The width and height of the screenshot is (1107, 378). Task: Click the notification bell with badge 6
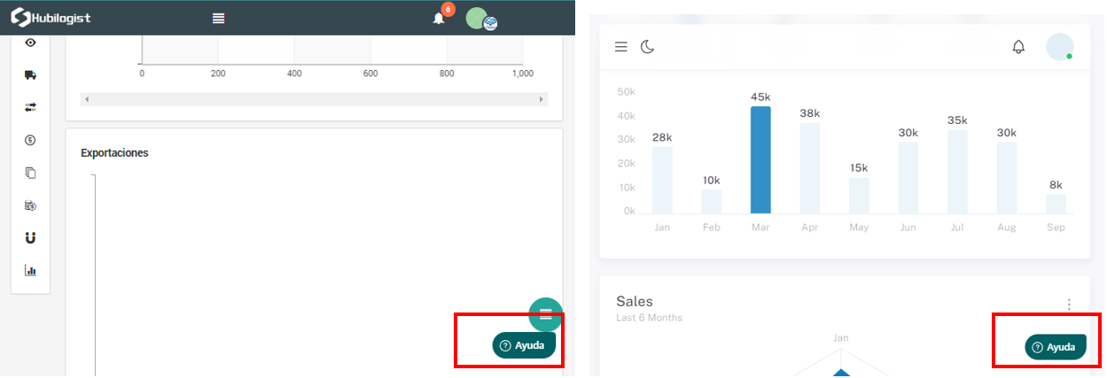439,18
